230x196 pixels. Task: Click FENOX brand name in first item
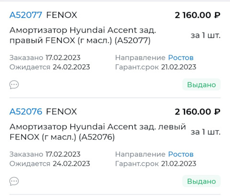62,15
